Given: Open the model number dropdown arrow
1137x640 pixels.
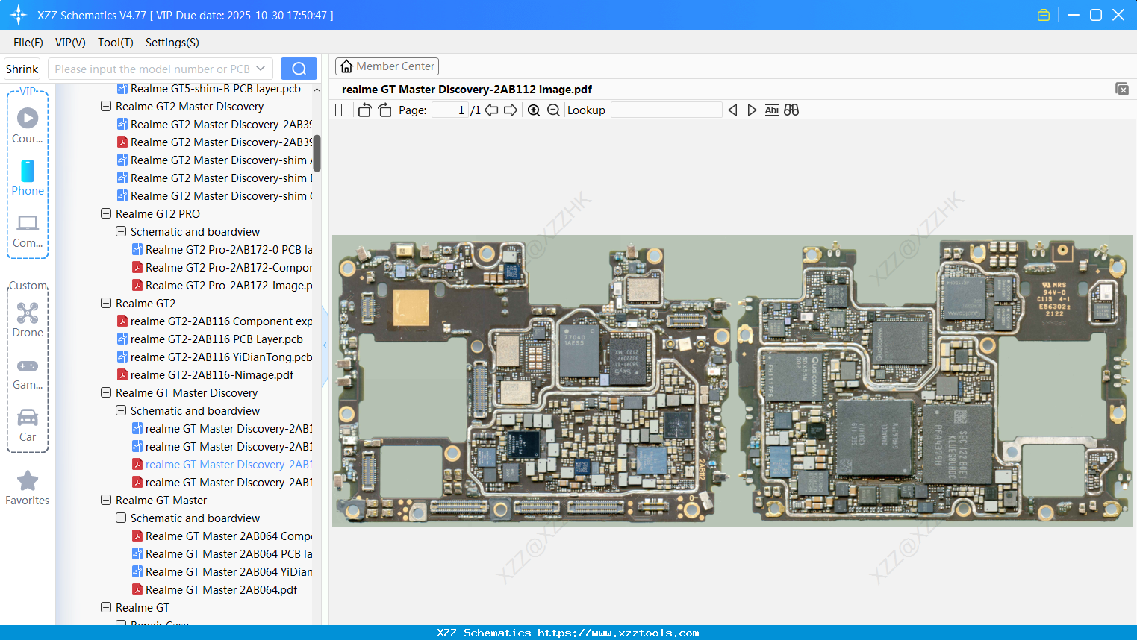Looking at the screenshot, I should click(x=261, y=69).
